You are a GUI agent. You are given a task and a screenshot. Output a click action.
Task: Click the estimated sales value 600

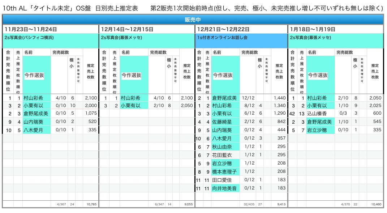click(377, 113)
